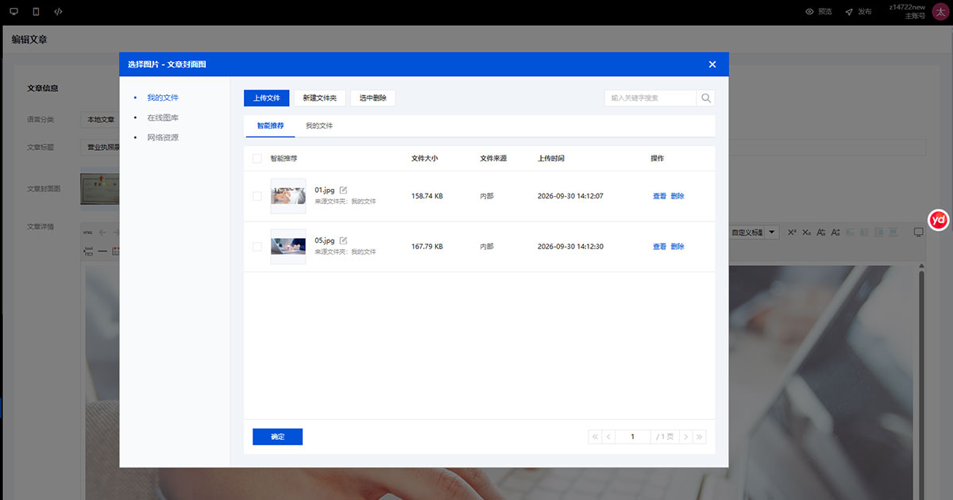Viewport: 953px width, 500px height.
Task: Open the 智能推荐 tab
Action: (x=270, y=126)
